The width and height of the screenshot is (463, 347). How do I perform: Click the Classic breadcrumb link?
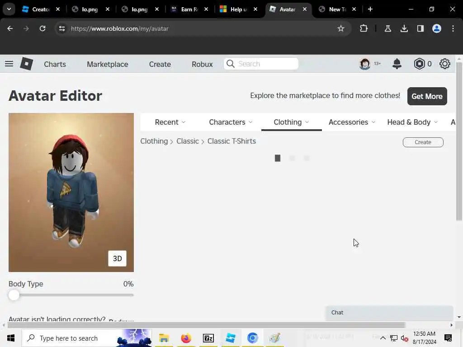pyautogui.click(x=188, y=141)
